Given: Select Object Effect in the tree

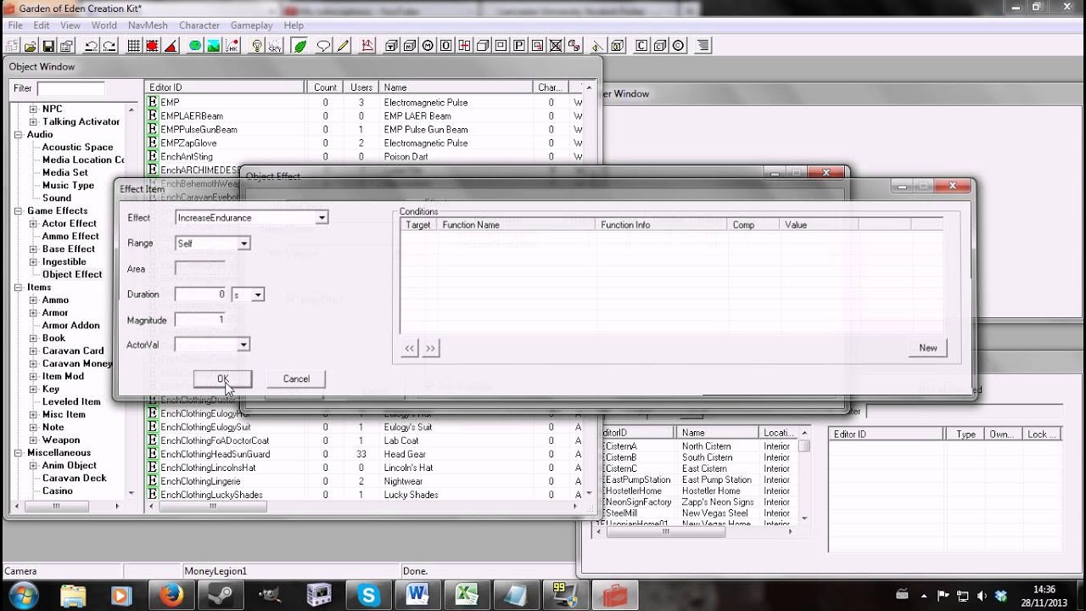Looking at the screenshot, I should [x=72, y=274].
